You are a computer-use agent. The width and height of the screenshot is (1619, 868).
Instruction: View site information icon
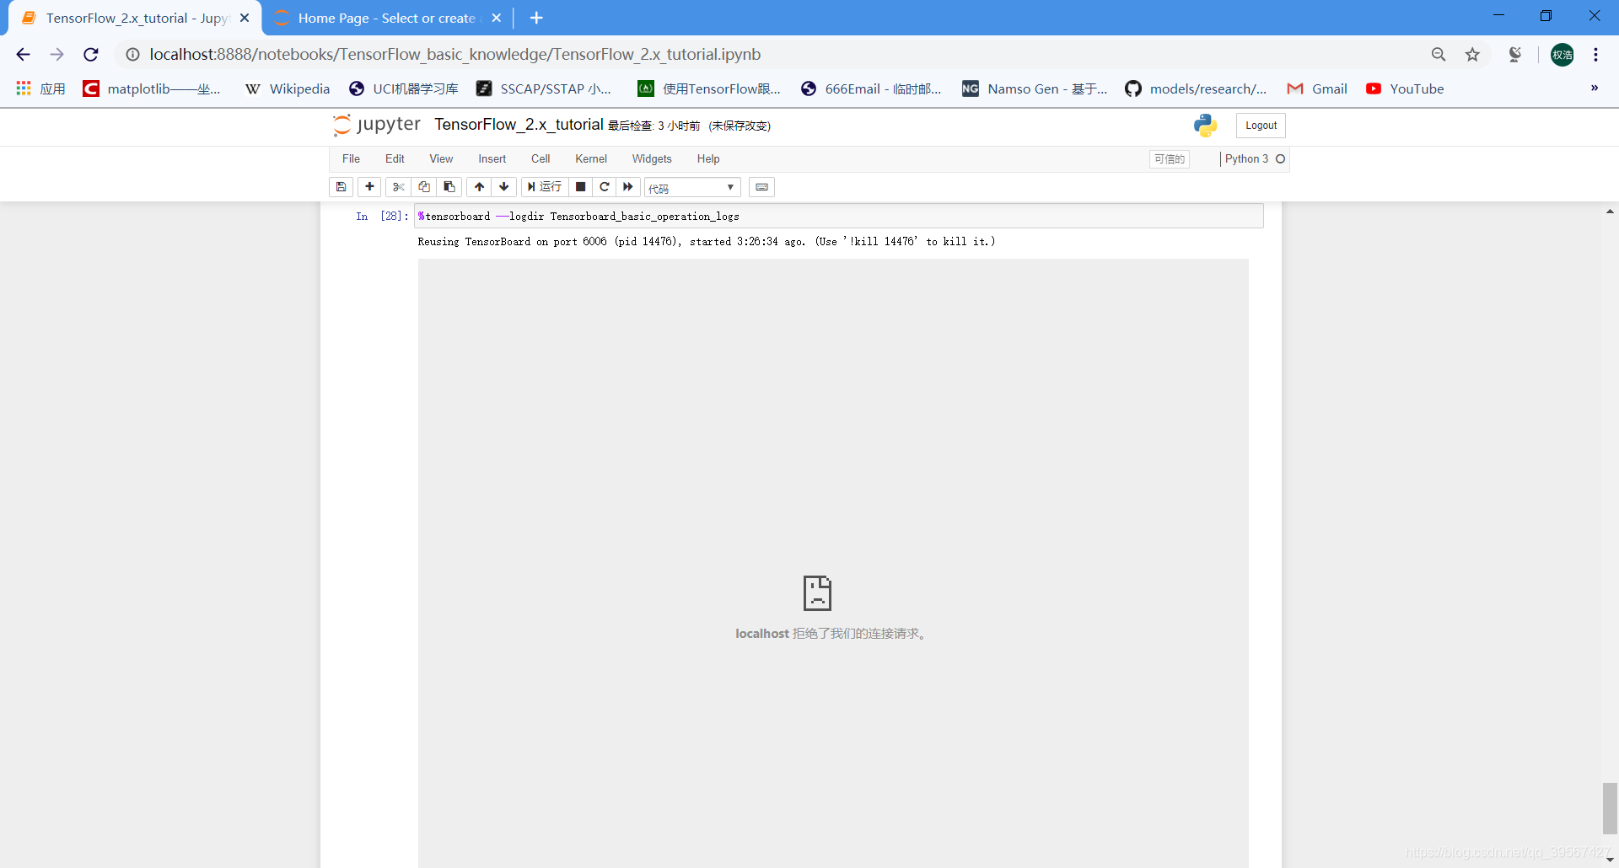coord(132,55)
